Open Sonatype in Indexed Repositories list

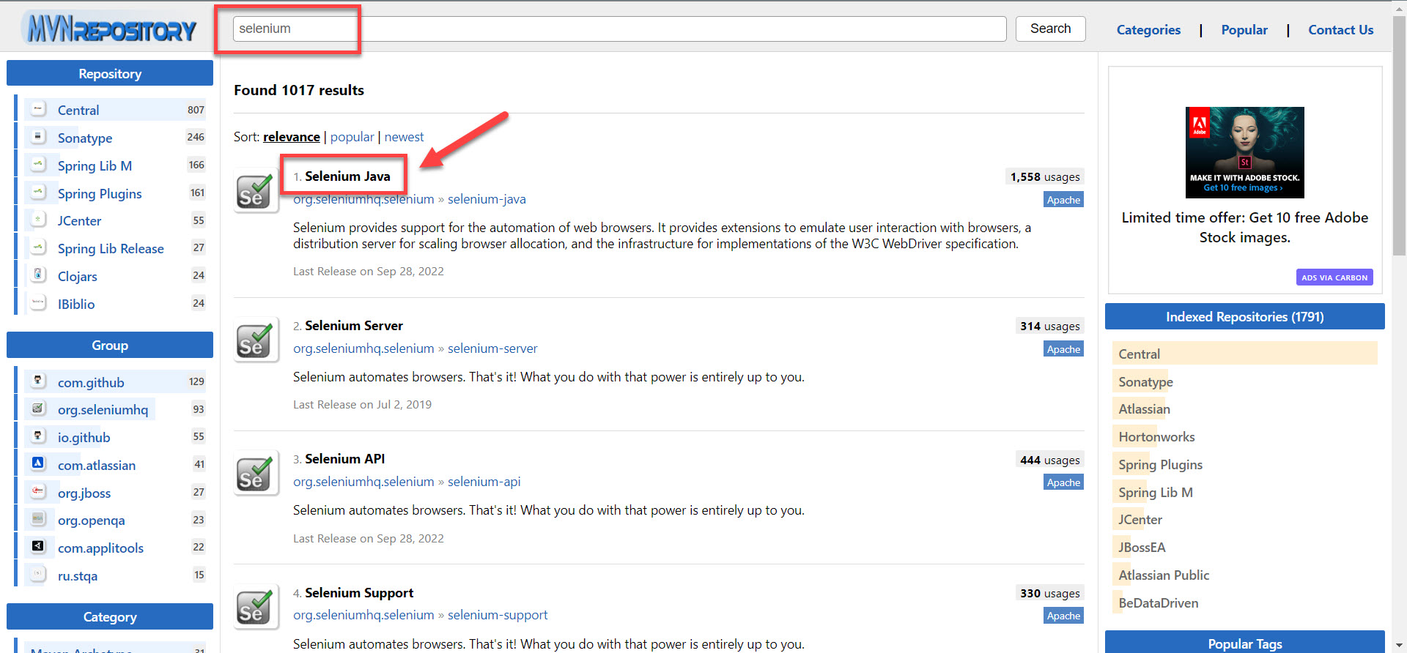(x=1145, y=382)
